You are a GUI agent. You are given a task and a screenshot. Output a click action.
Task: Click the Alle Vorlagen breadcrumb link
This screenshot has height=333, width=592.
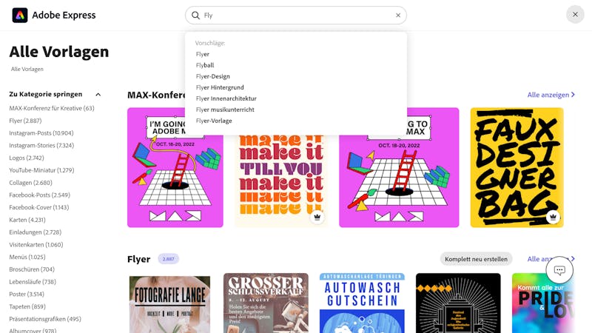27,69
